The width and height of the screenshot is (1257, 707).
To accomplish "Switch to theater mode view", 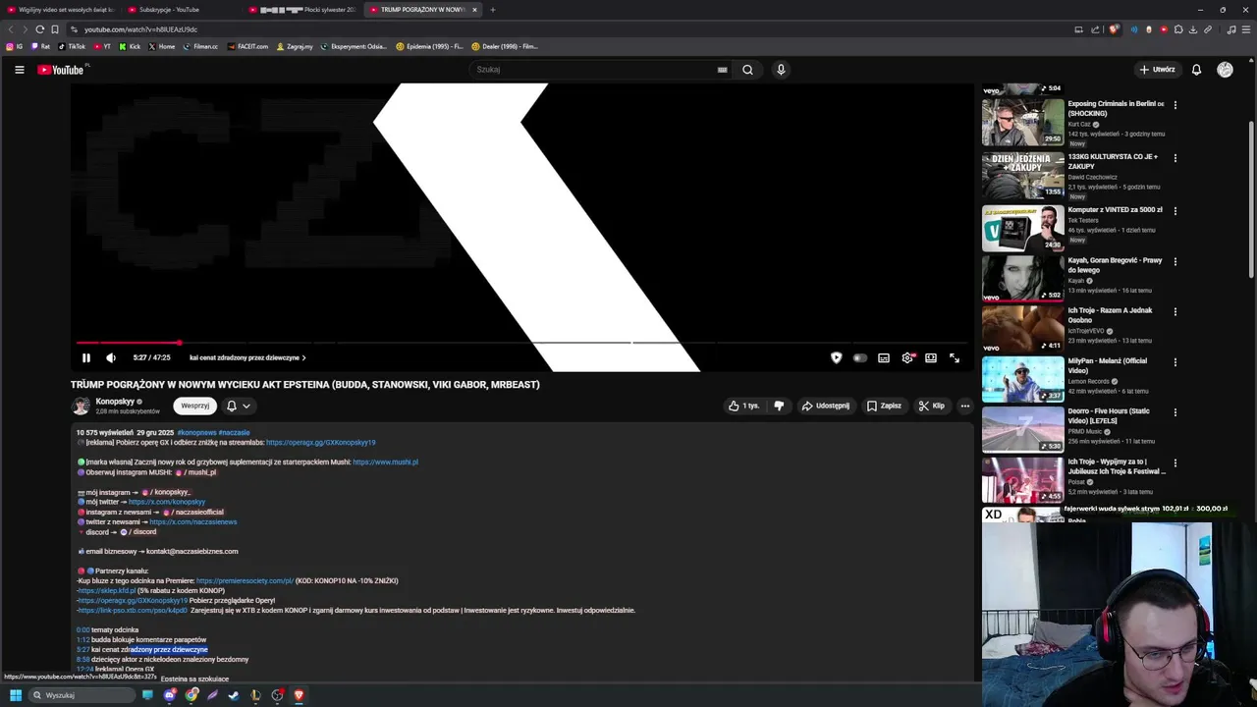I will (x=931, y=358).
